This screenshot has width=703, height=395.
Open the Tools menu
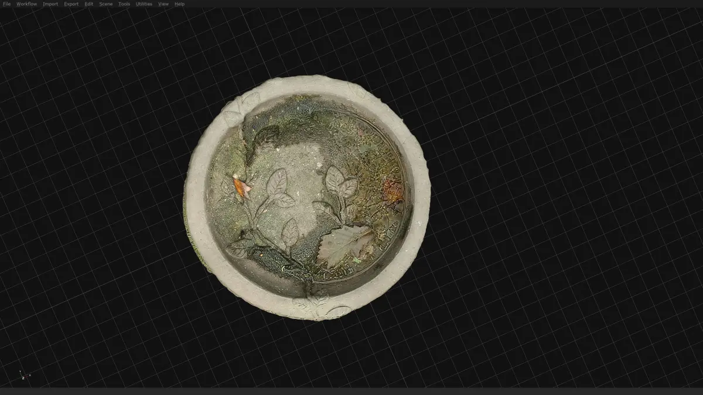124,4
